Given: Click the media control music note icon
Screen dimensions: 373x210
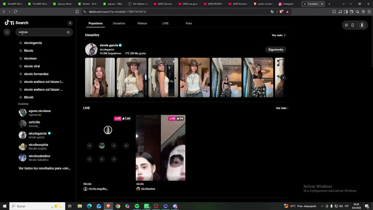Looking at the screenshot, I should pos(340,12).
